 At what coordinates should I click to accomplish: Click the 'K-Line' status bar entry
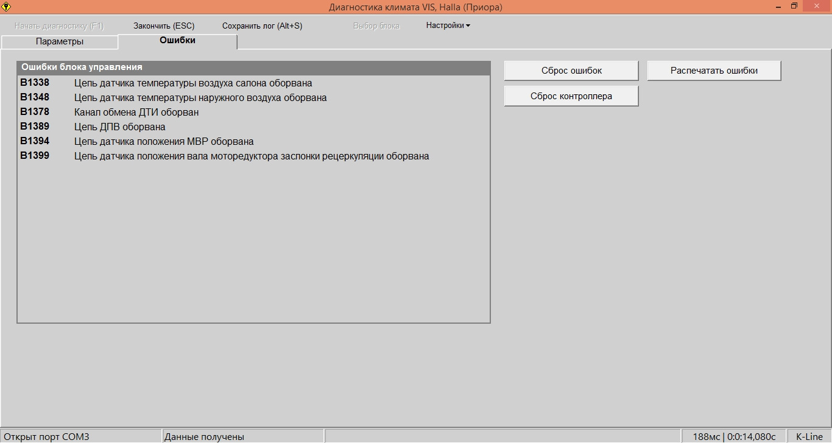click(x=809, y=436)
